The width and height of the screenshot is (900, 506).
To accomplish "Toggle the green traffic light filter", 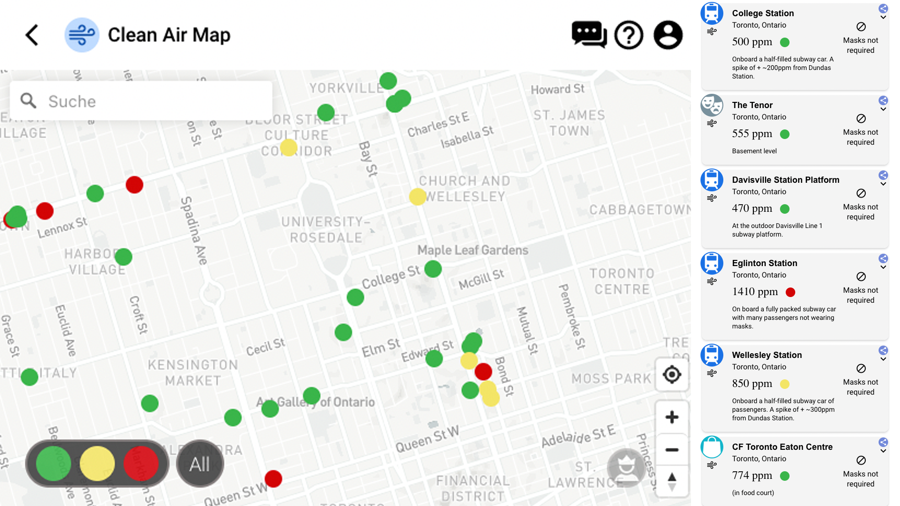I will pyautogui.click(x=53, y=463).
